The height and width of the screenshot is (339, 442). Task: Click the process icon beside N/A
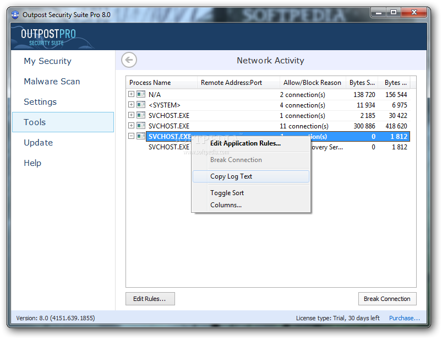[141, 94]
